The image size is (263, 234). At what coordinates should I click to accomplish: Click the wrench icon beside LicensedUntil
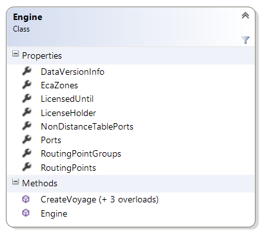point(27,99)
